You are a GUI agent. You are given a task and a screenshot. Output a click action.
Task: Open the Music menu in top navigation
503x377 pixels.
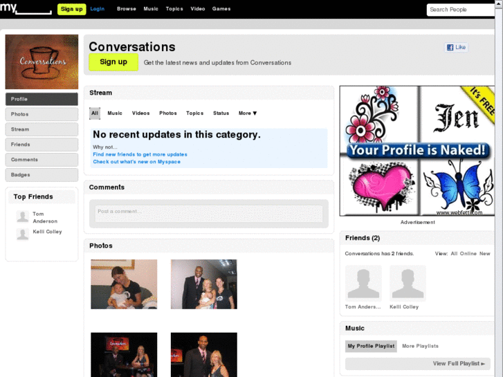coord(151,9)
